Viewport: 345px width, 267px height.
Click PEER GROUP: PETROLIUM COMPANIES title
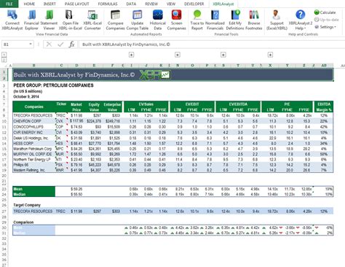coord(53,85)
